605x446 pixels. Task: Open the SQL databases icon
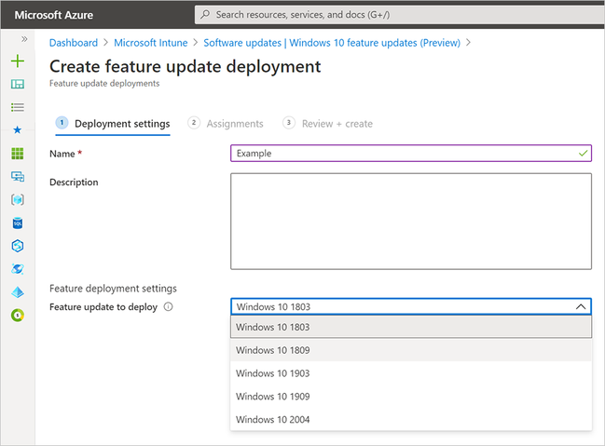(x=18, y=223)
